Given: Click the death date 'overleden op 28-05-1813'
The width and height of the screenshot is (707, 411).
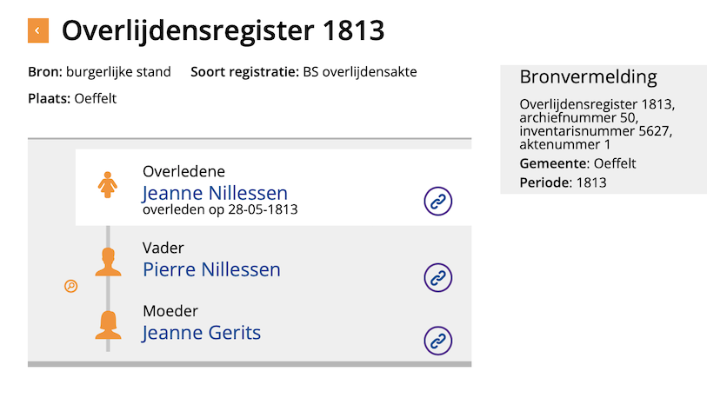Looking at the screenshot, I should [220, 209].
